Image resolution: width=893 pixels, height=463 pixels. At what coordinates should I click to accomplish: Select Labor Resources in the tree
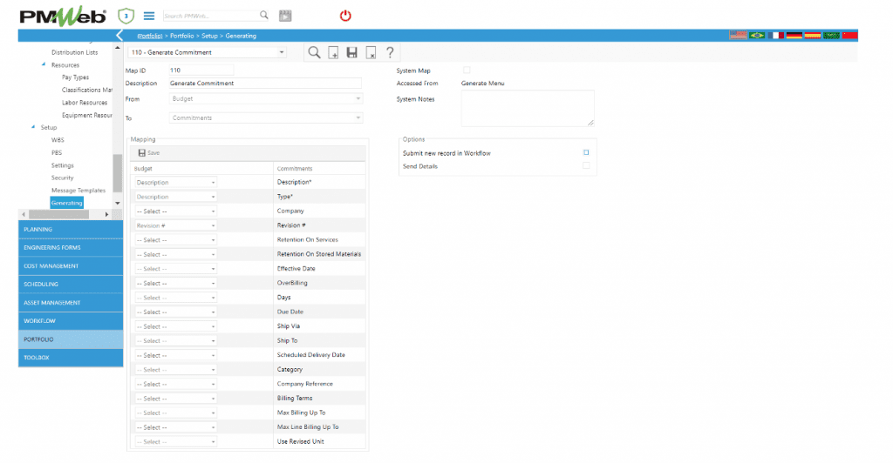85,102
